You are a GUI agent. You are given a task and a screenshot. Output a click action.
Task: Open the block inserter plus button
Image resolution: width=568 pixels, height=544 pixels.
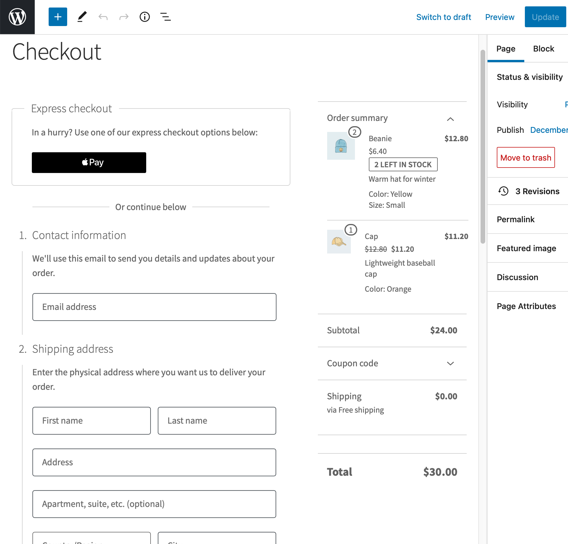coord(58,17)
